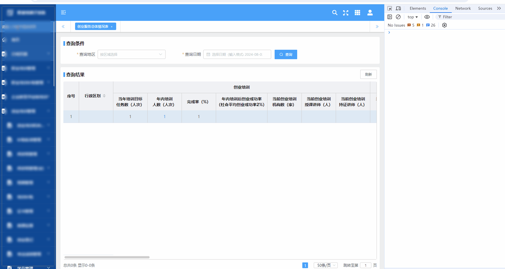Click the 26 messages issue counter

coord(431,25)
